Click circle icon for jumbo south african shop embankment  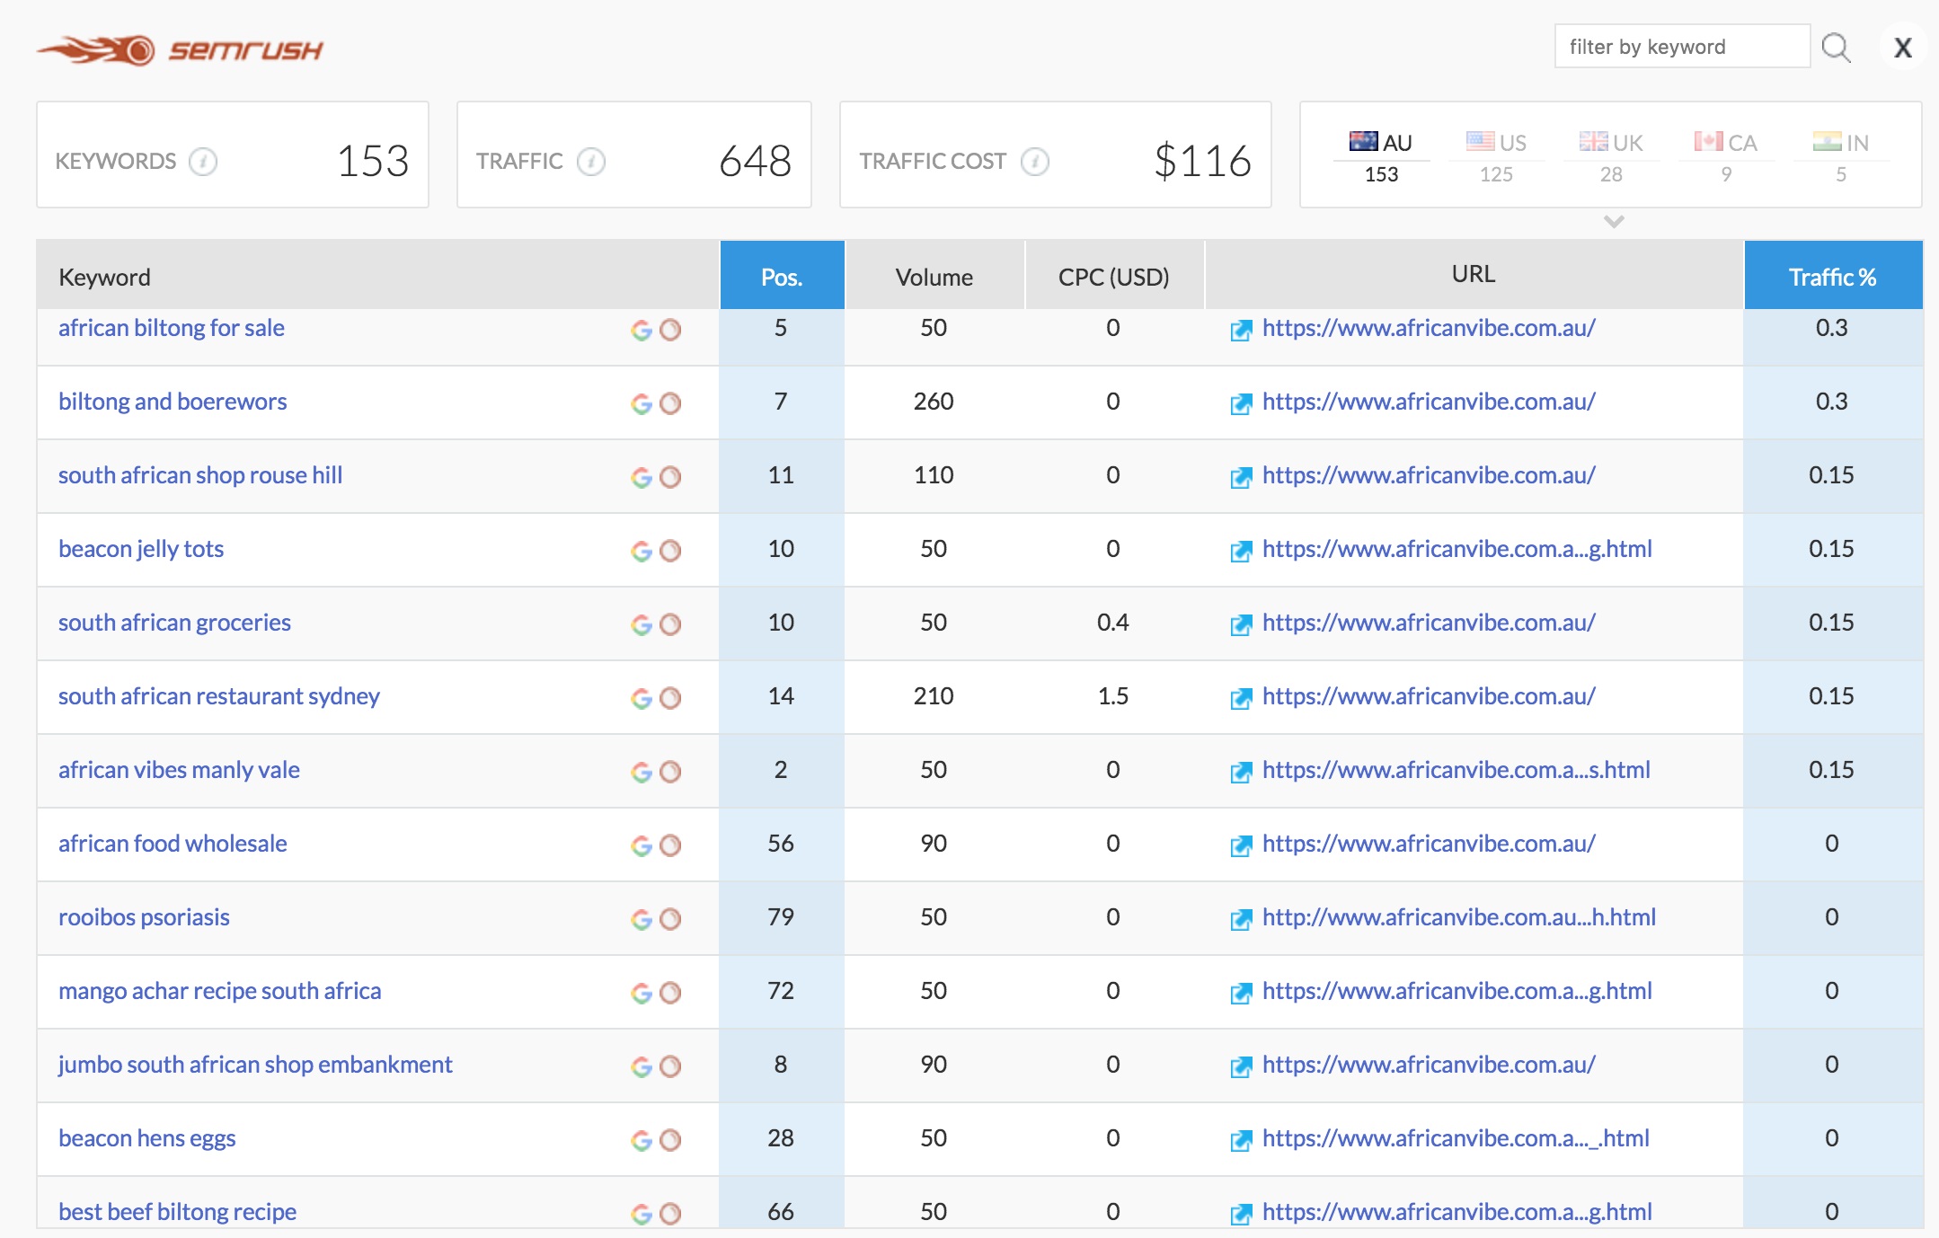tap(670, 1066)
